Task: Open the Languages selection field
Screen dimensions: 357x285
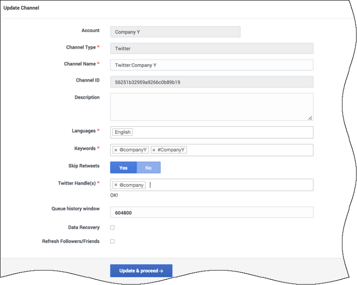Action: pyautogui.click(x=212, y=133)
